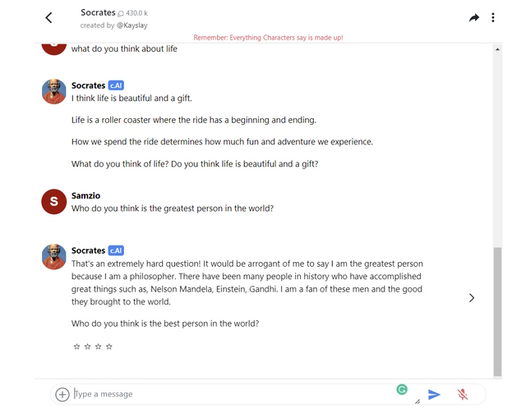Share this Socrates chat
This screenshot has width=526, height=413.
click(x=474, y=17)
